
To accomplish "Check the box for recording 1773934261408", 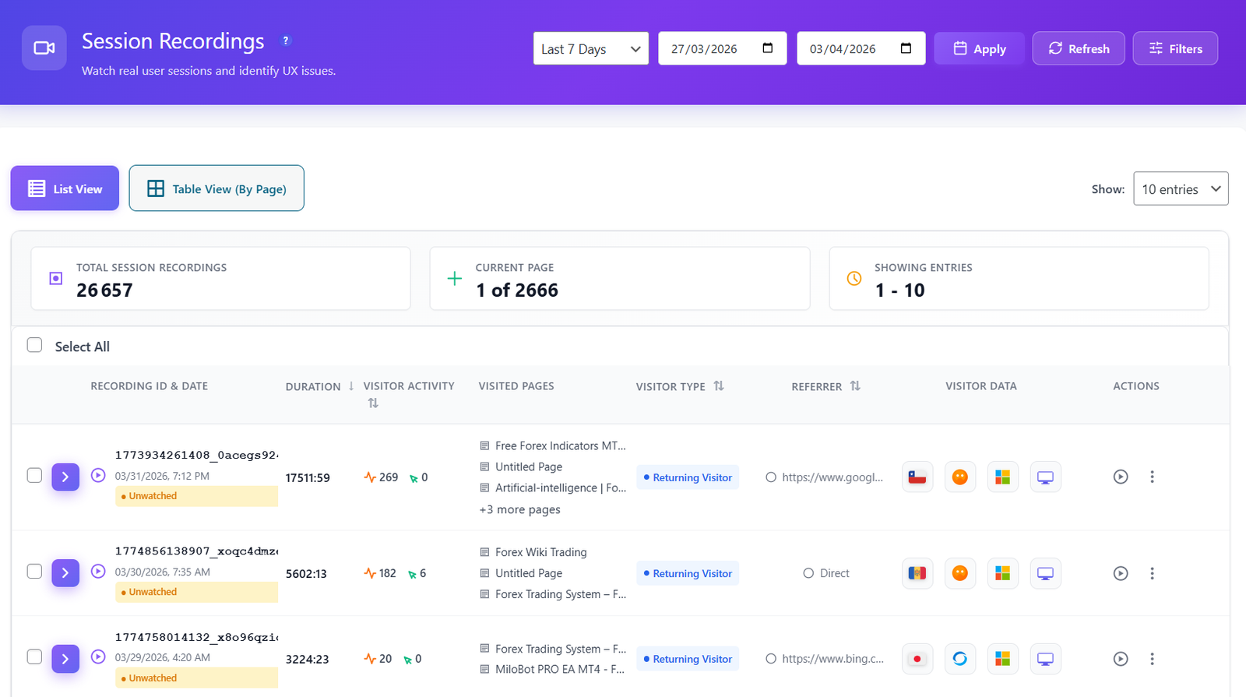I will coord(34,475).
